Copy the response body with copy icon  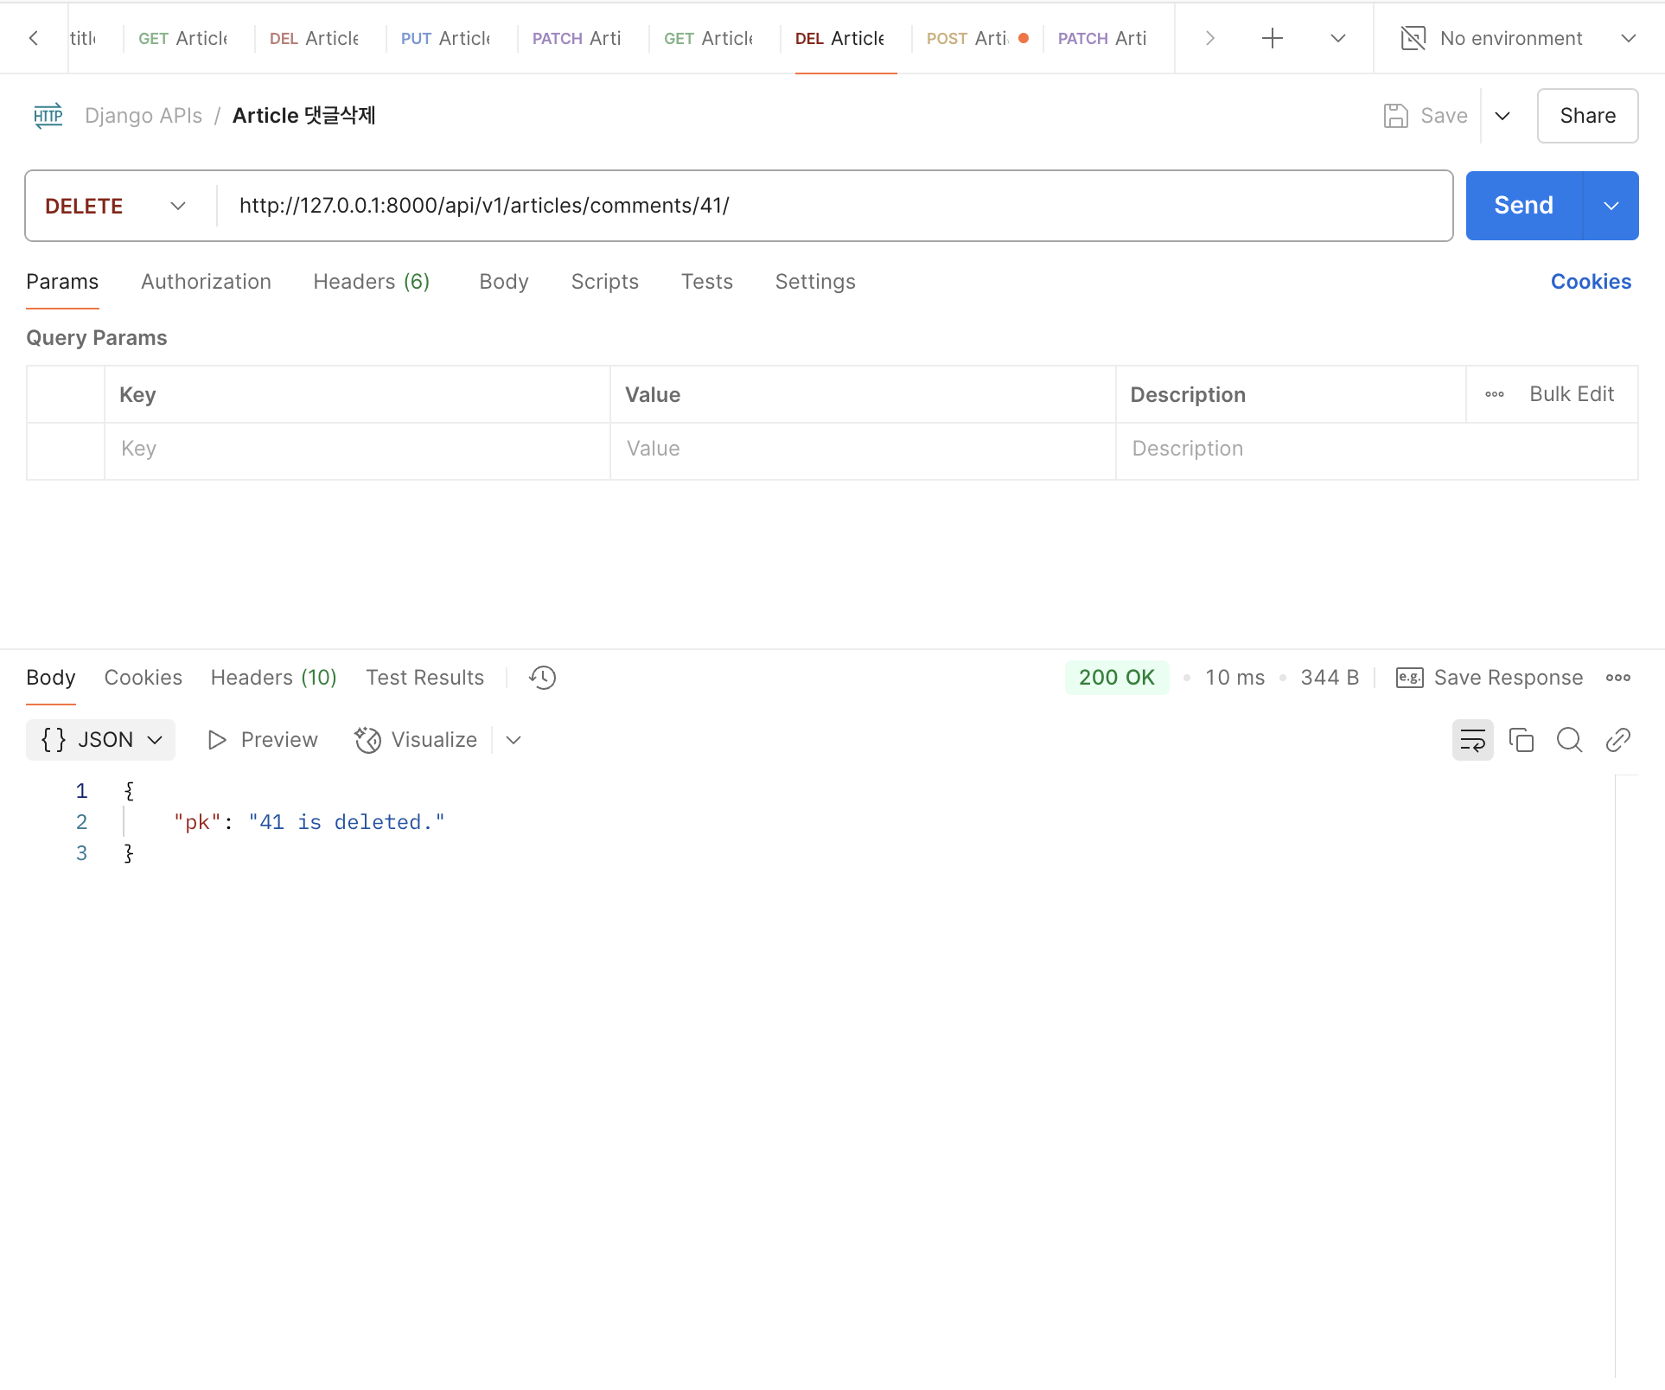(1521, 740)
